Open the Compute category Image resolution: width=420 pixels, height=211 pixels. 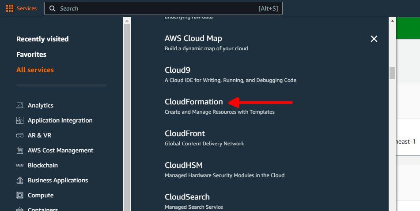click(x=41, y=195)
